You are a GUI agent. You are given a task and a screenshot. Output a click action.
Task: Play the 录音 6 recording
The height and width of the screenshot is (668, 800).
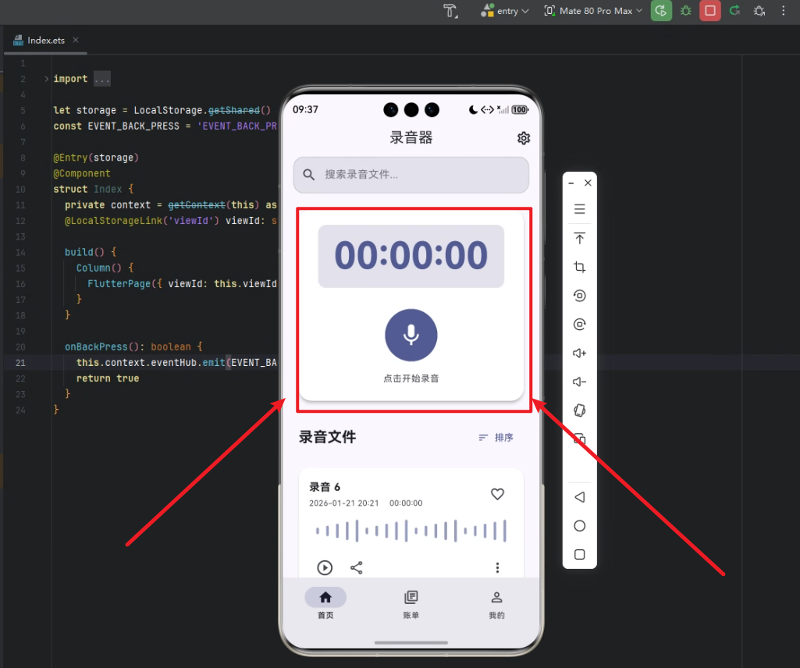[x=325, y=567]
